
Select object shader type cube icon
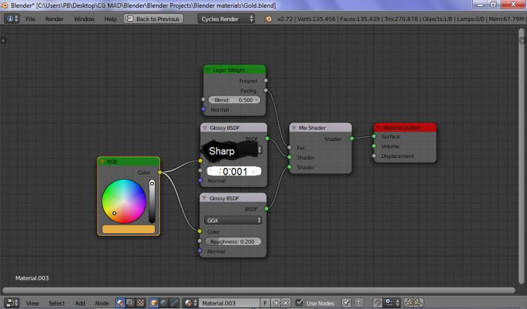(153, 303)
